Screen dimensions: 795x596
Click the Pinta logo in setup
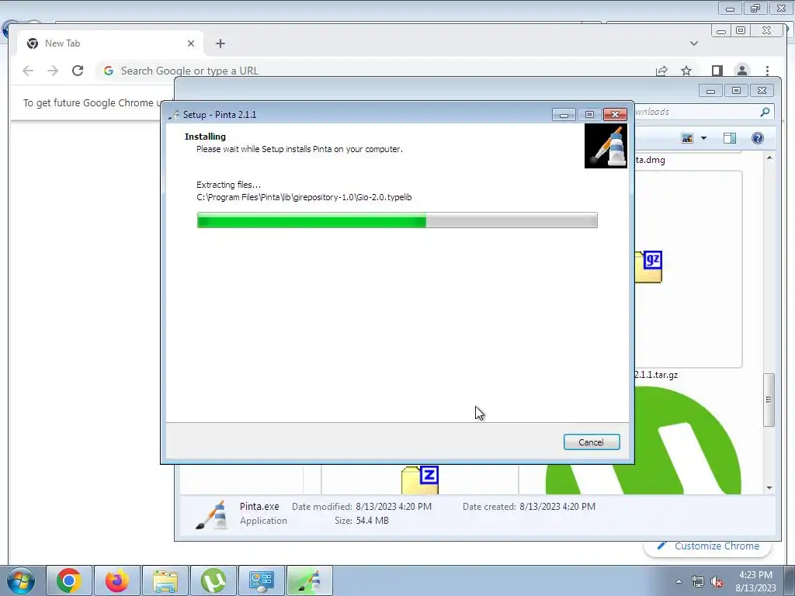coord(606,146)
